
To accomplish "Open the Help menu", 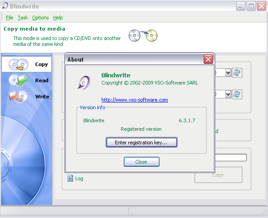I will (x=58, y=18).
